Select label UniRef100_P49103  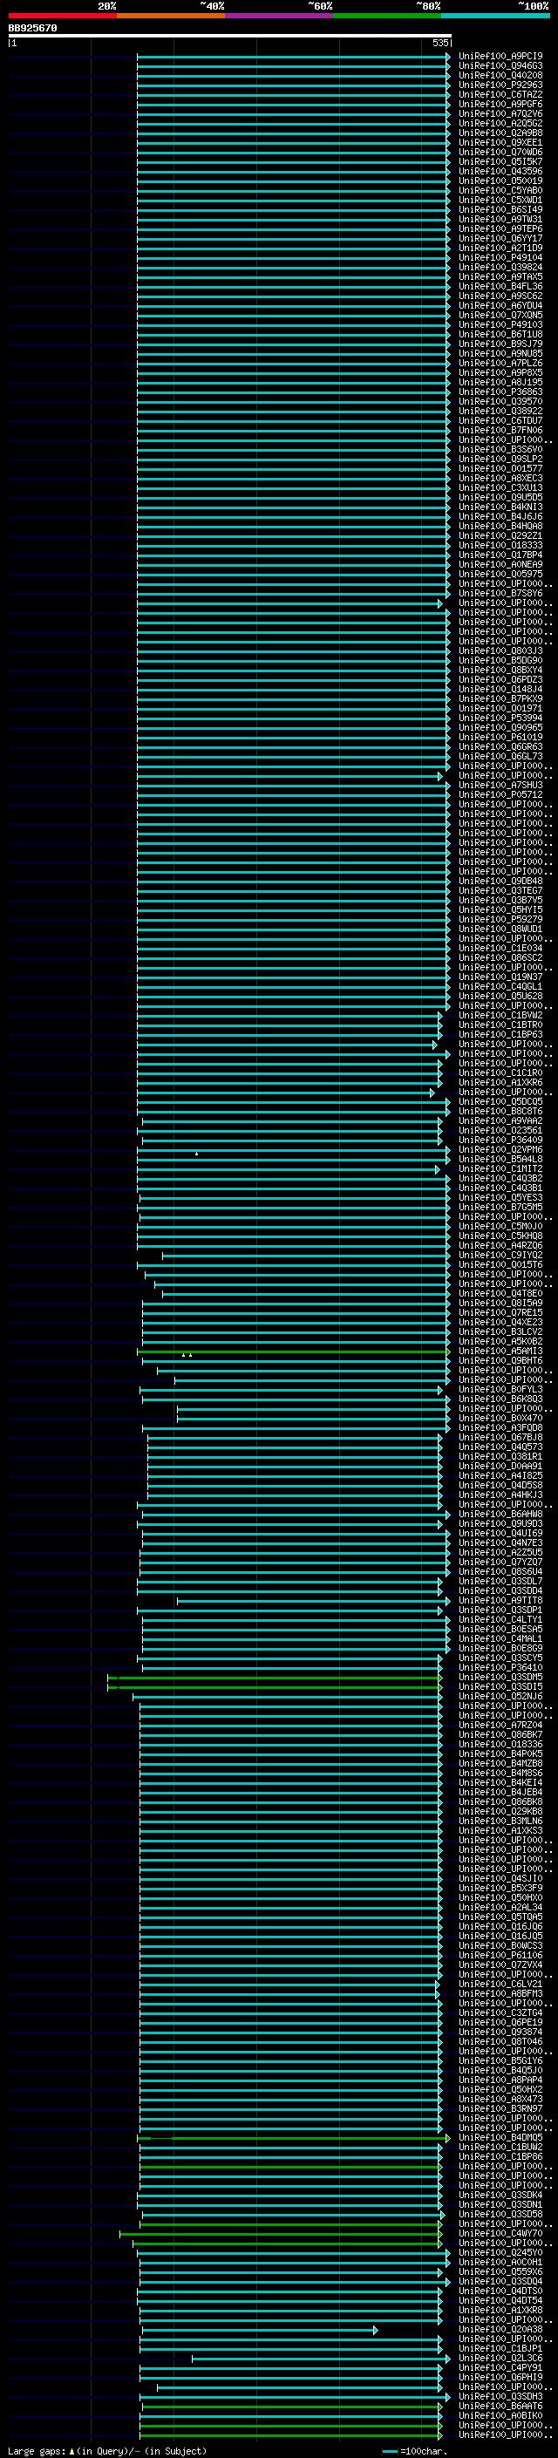coord(500,324)
